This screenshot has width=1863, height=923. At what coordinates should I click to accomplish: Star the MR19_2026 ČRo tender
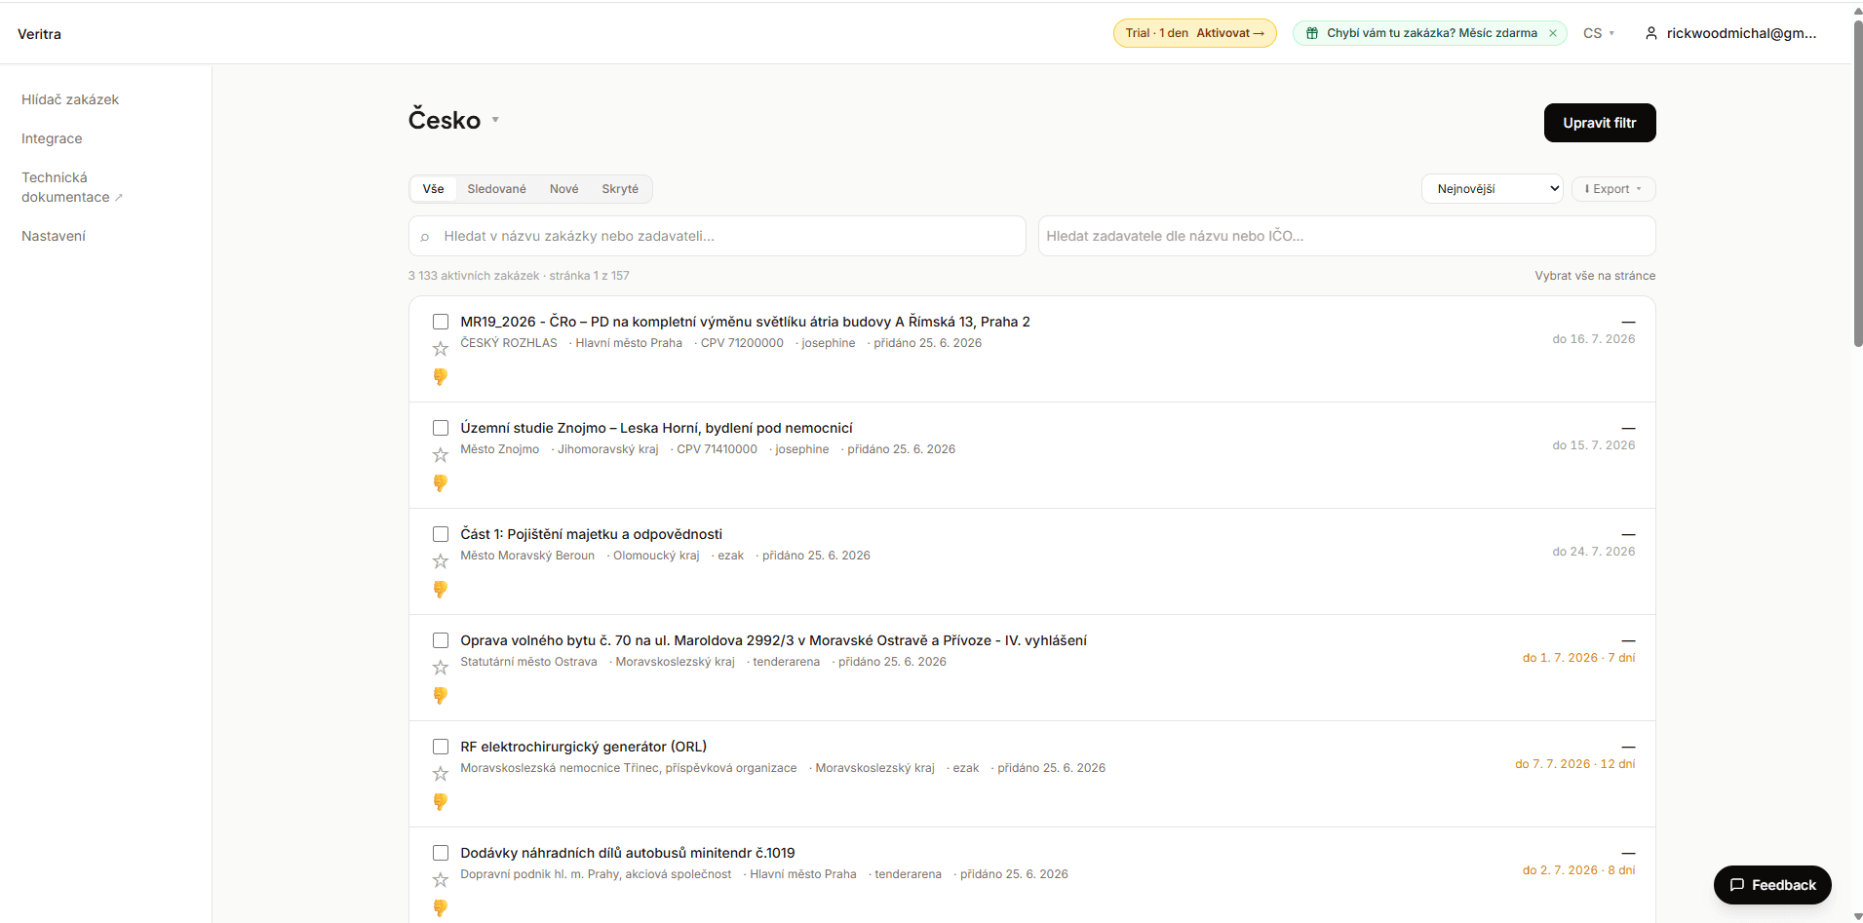click(x=441, y=349)
